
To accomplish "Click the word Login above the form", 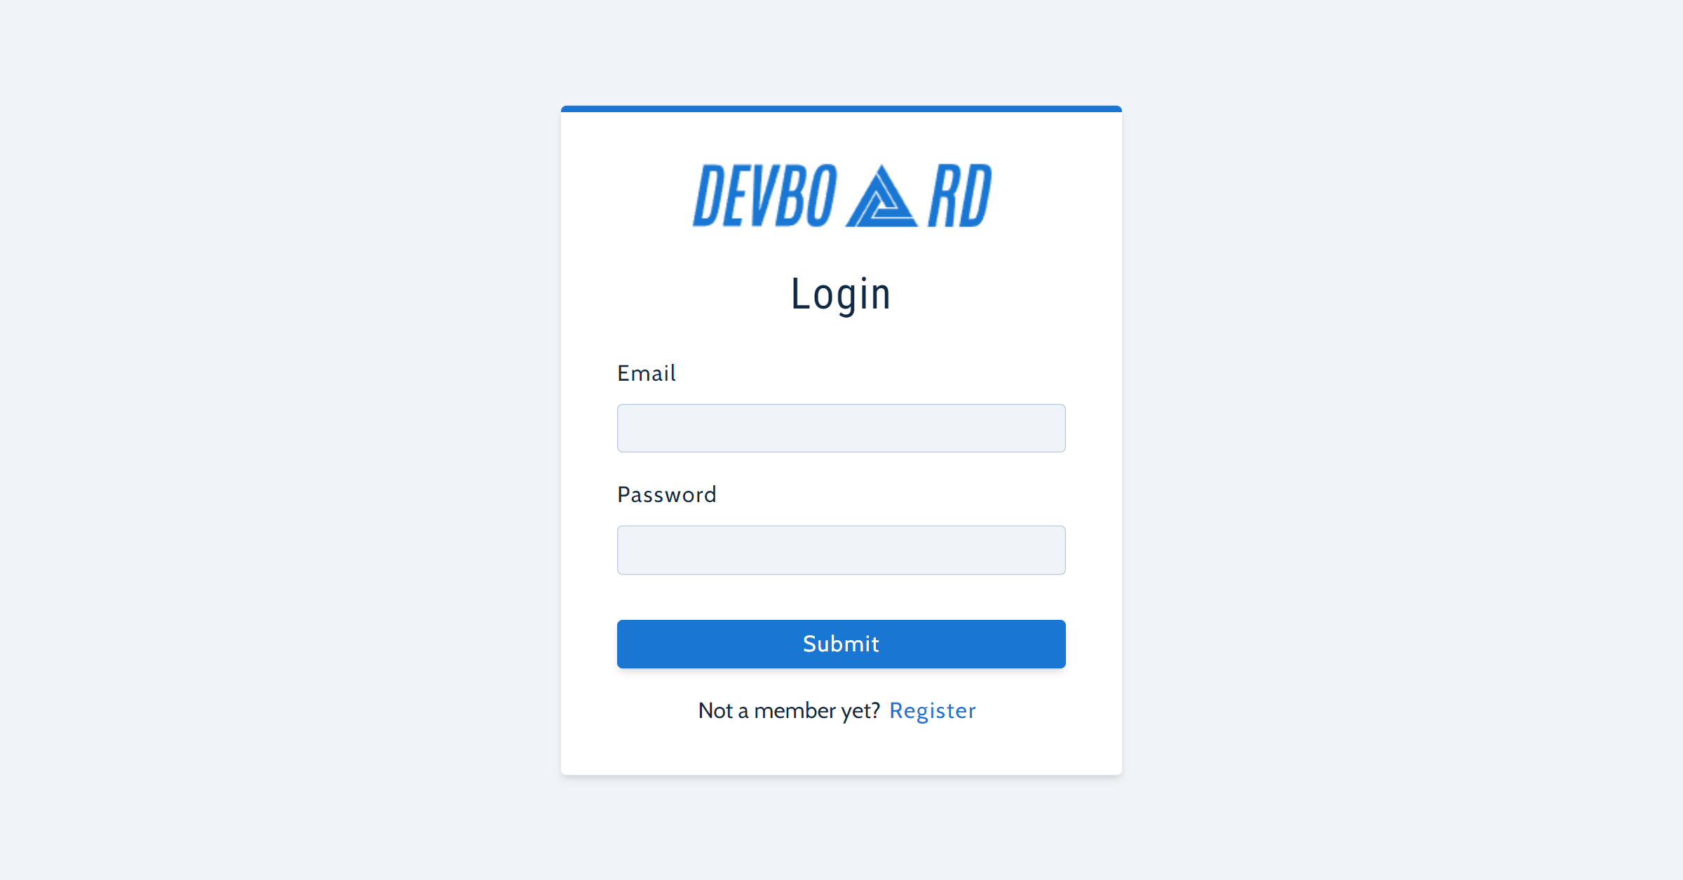I will coord(841,294).
